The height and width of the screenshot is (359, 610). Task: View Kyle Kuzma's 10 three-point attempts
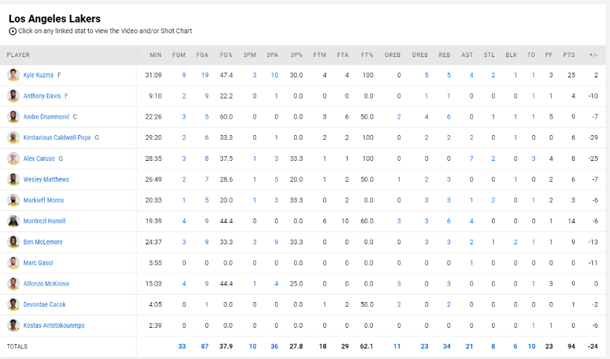[274, 75]
